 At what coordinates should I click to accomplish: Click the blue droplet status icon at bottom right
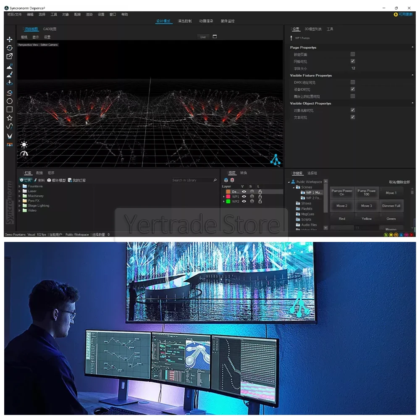tap(401, 235)
